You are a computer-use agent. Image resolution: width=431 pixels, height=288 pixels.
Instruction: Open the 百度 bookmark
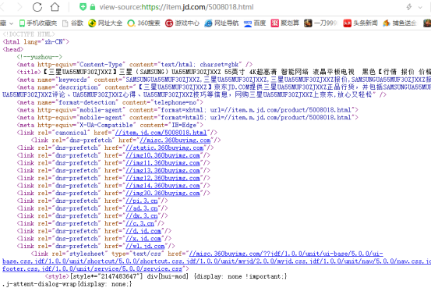pos(255,23)
